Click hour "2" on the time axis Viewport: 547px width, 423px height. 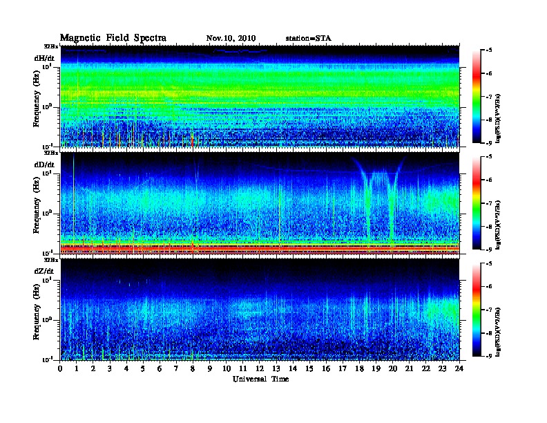[93, 369]
